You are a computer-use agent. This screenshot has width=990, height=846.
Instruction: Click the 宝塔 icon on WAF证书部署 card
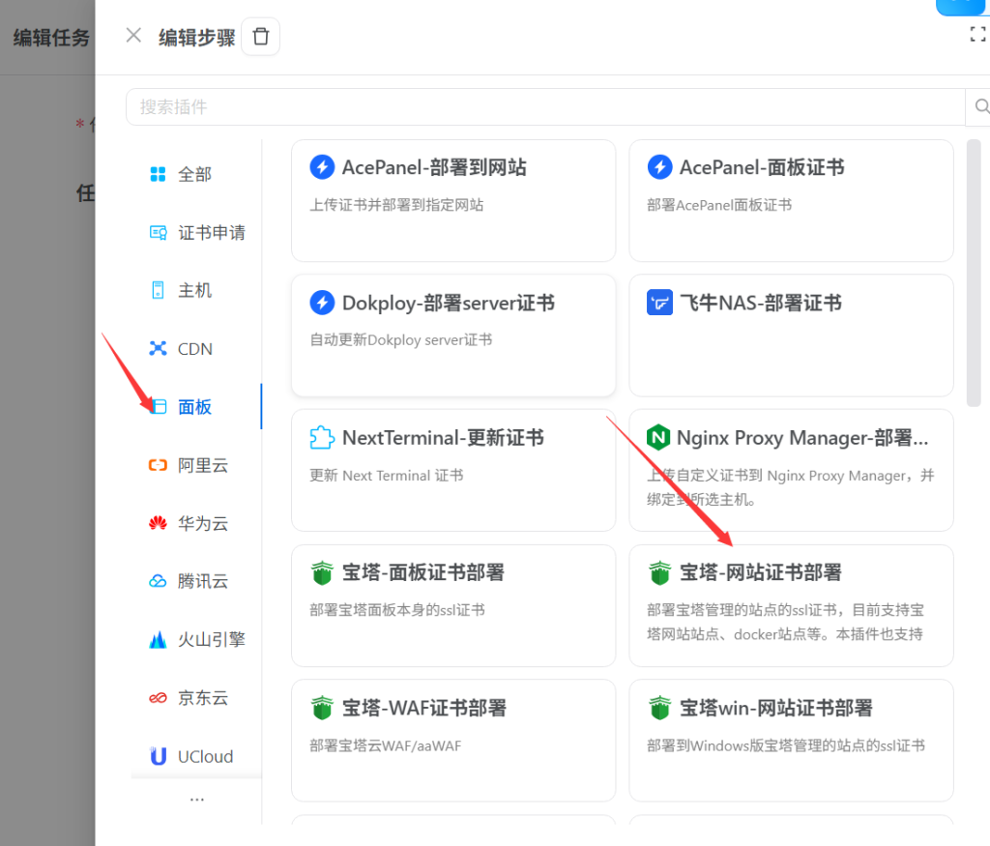coord(322,708)
